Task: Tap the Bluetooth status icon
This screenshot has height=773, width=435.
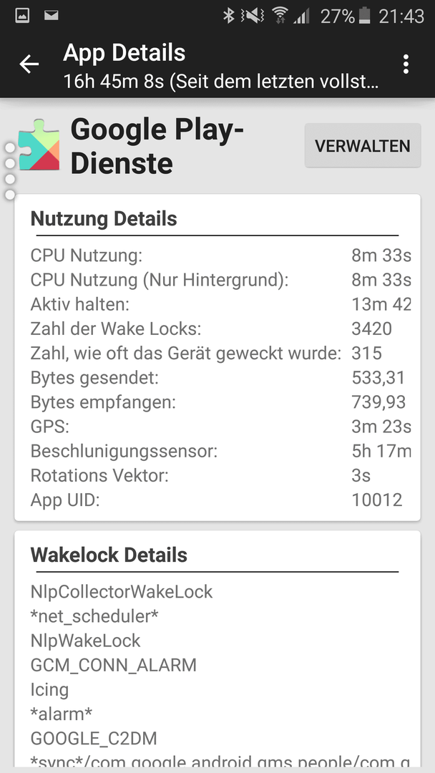Action: click(228, 16)
